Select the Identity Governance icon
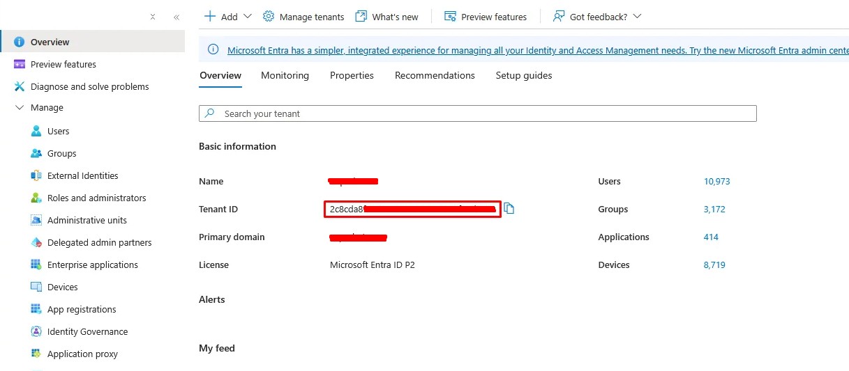 click(36, 332)
